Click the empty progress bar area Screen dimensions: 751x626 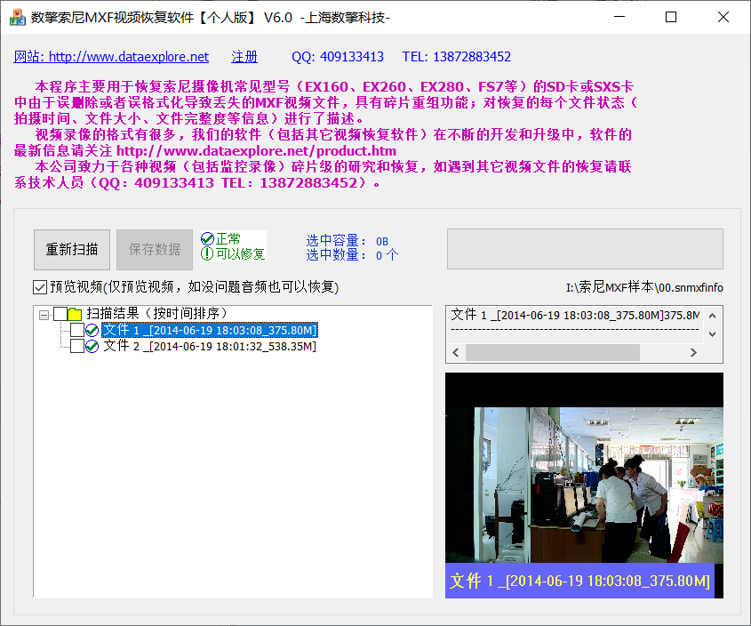(x=585, y=249)
